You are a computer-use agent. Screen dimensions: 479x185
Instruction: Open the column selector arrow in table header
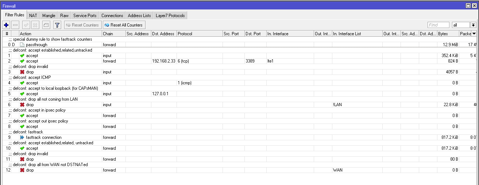pos(474,34)
